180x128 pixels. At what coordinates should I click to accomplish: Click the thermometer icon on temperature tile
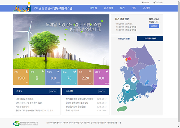[27, 72]
